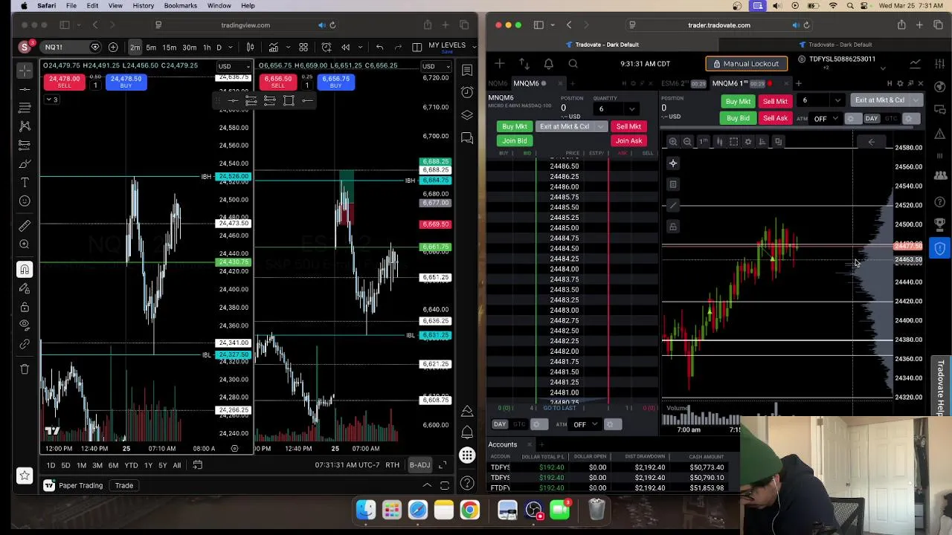The image size is (952, 535).
Task: Click the undo arrow in TradingView toolbar
Action: (x=379, y=48)
